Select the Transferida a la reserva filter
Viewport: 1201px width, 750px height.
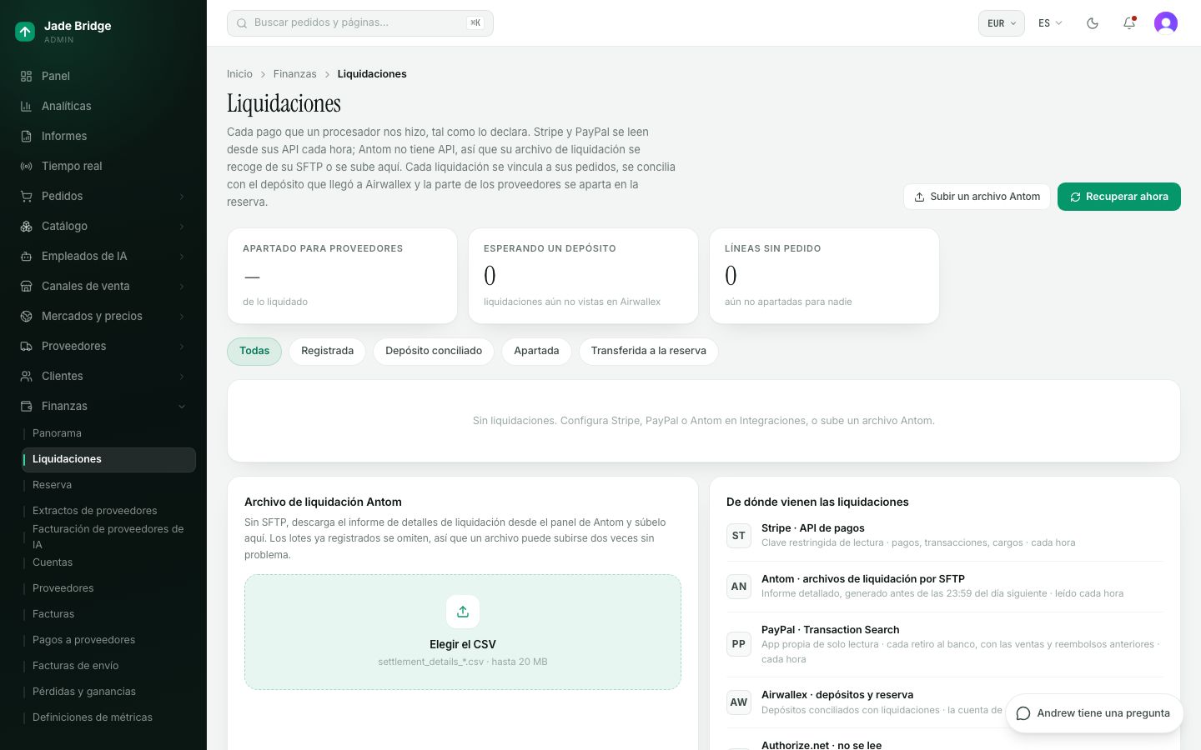648,351
